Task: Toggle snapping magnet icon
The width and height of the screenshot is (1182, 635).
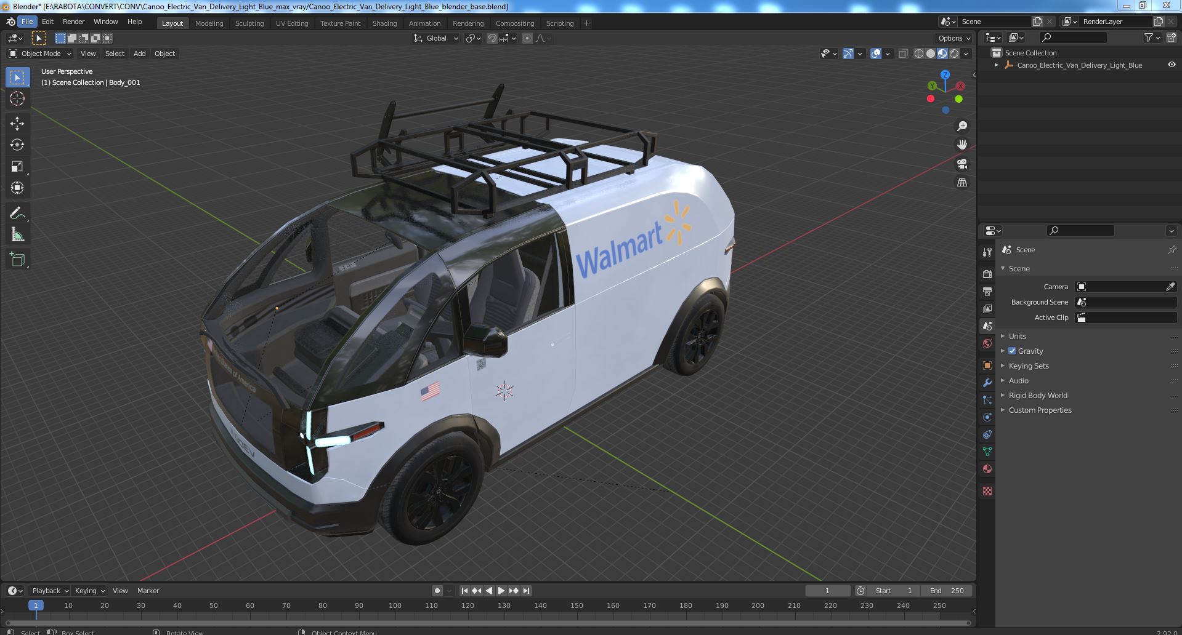Action: [492, 38]
